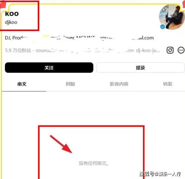Viewport: 185px width, 179px height.
Task: Open the 影音内容 tab
Action: coord(119,84)
